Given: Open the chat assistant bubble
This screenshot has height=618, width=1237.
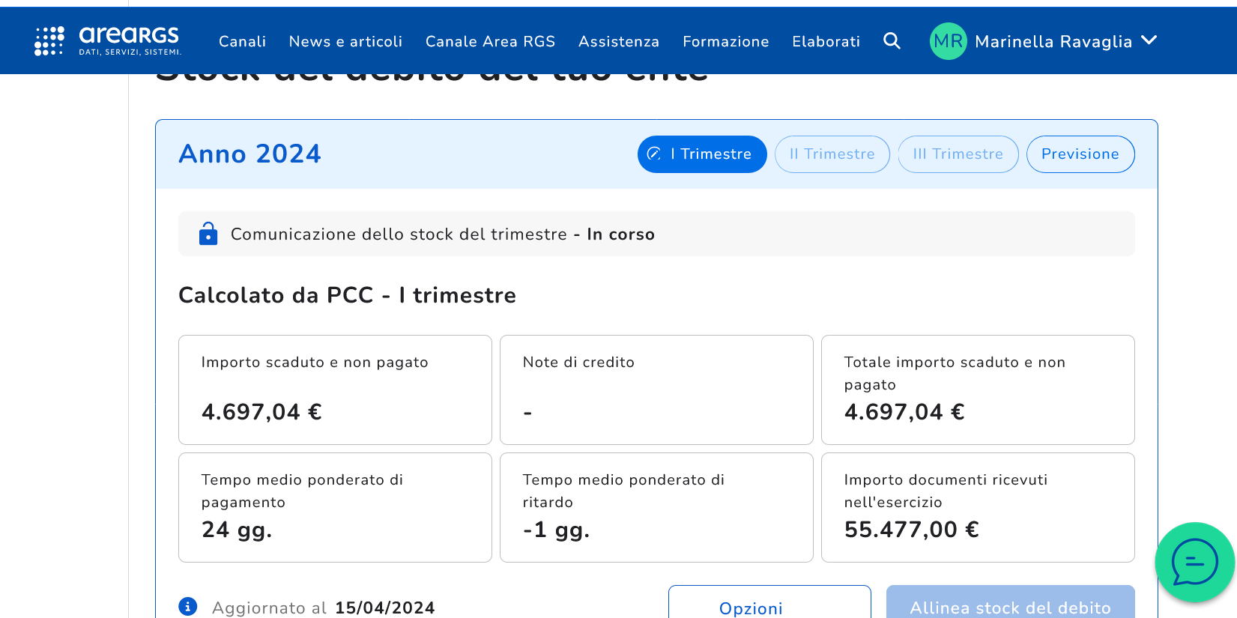Looking at the screenshot, I should (x=1194, y=562).
